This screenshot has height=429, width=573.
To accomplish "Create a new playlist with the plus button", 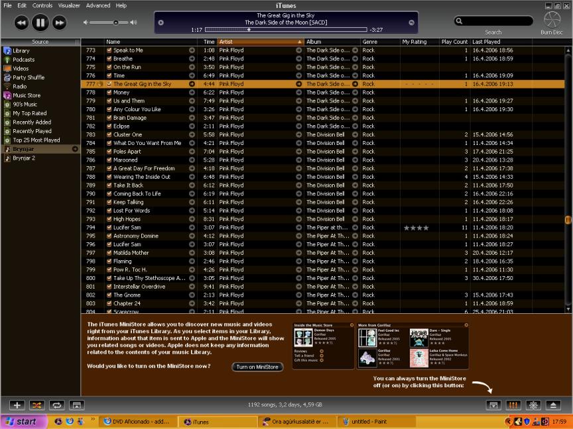I will pos(17,405).
